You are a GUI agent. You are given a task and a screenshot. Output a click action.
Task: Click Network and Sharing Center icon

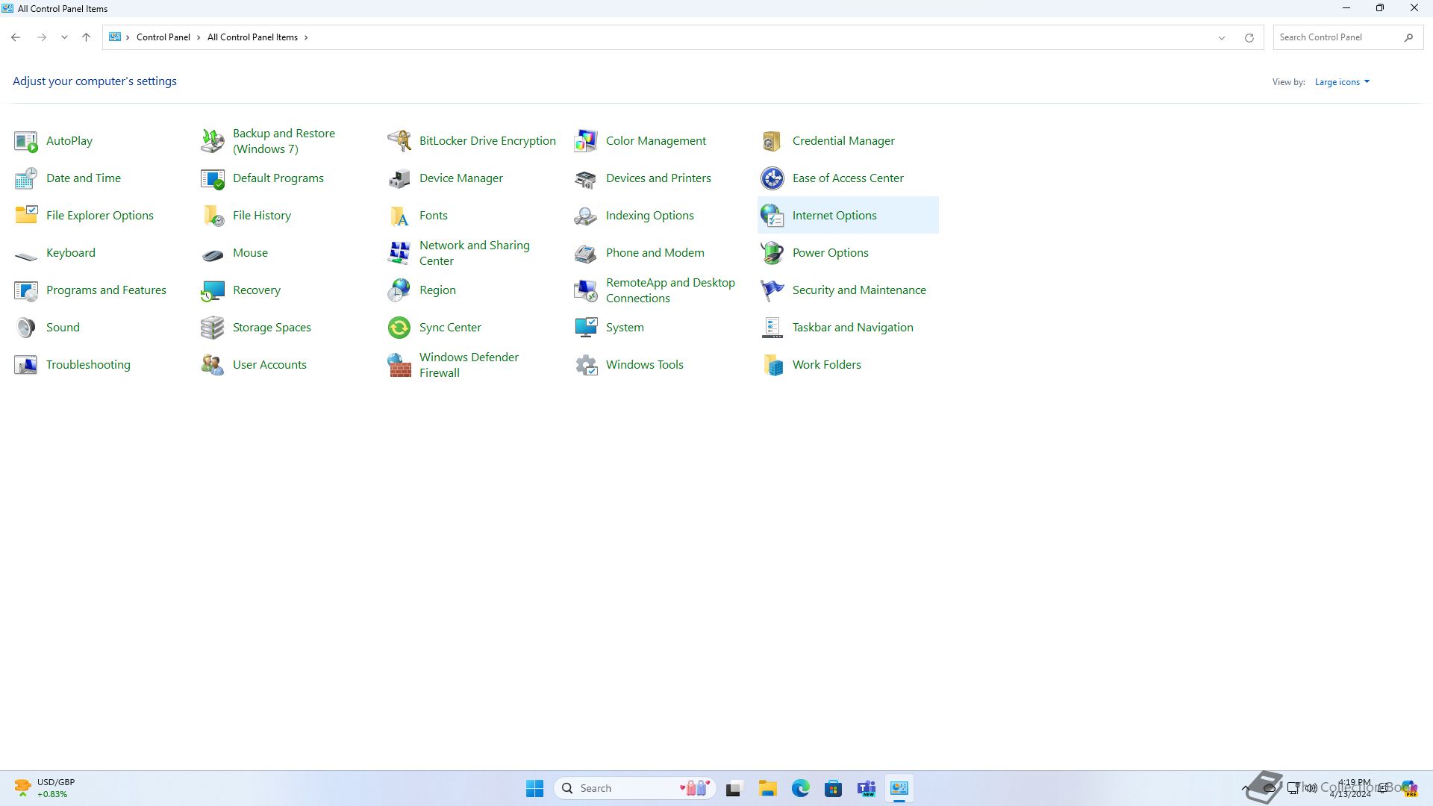tap(399, 253)
